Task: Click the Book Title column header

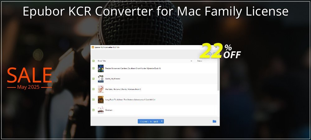Action: (102, 61)
